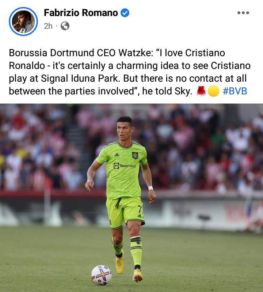The image size is (263, 292).
Task: Click the player's face in the photo
Action: pyautogui.click(x=125, y=131)
